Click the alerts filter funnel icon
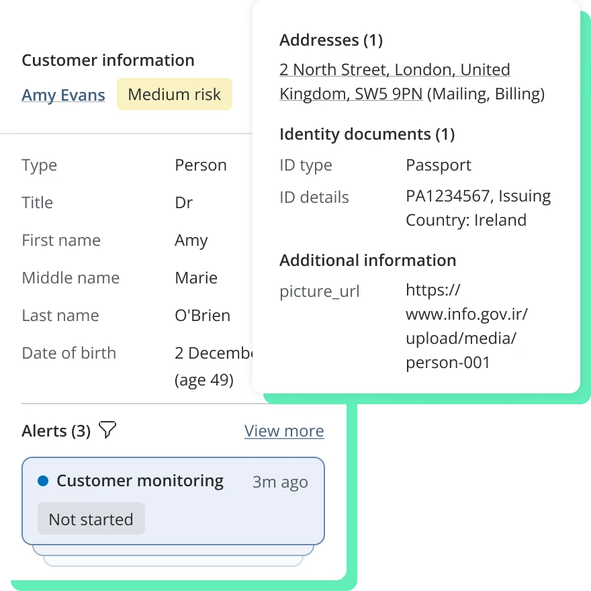 (x=107, y=430)
